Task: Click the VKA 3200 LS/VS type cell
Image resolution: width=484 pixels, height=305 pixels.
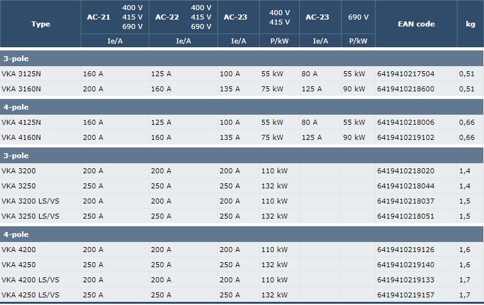Action: (30, 201)
